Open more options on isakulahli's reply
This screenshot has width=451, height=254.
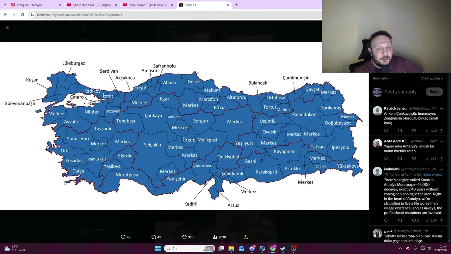[x=441, y=169]
